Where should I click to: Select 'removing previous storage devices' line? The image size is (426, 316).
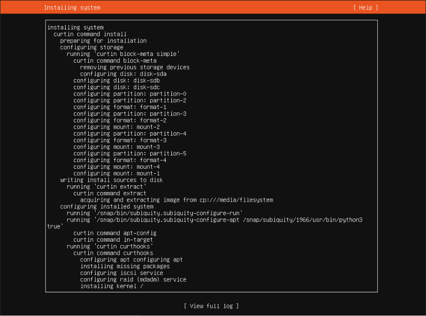tap(135, 68)
